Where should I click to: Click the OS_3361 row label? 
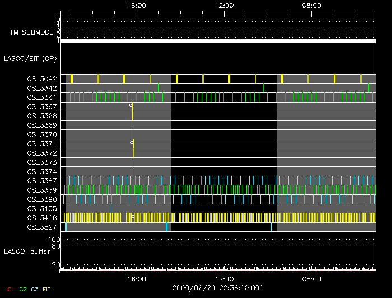[x=42, y=97]
